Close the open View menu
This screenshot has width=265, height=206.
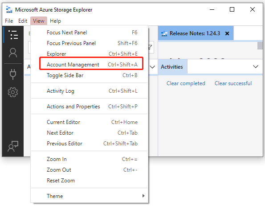(39, 21)
